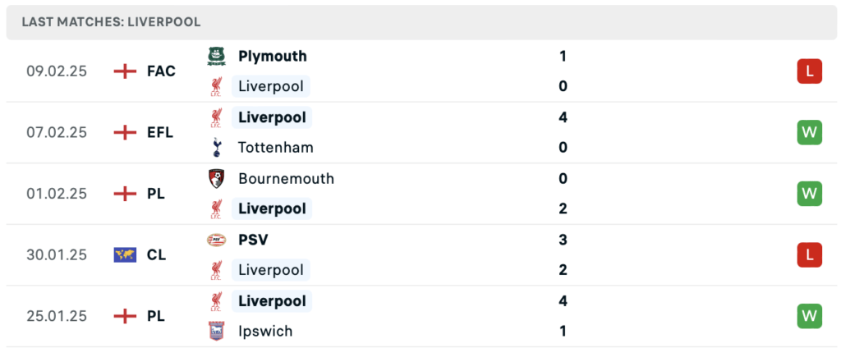Image resolution: width=841 pixels, height=348 pixels.
Task: Click the Bournemouth club crest icon
Action: click(216, 178)
